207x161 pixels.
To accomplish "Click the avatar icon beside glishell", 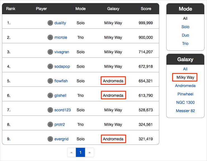I will click(50, 95).
